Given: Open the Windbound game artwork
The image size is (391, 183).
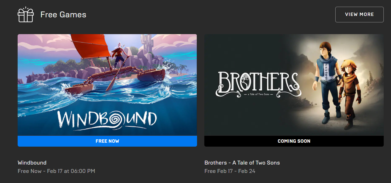Looking at the screenshot, I should 107,85.
